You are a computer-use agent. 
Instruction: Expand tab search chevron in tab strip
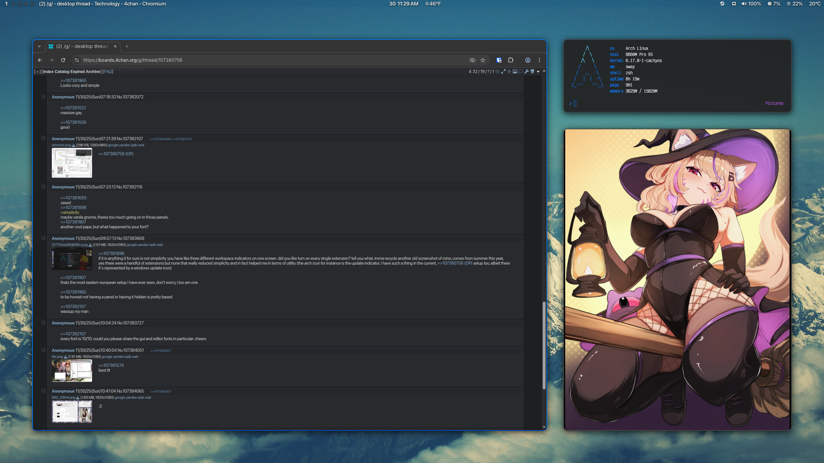[39, 46]
